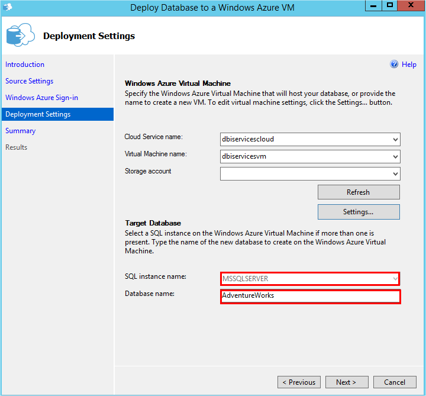Close the Deploy Database wizard window
Image resolution: width=426 pixels, height=396 pixels.
(411, 5)
